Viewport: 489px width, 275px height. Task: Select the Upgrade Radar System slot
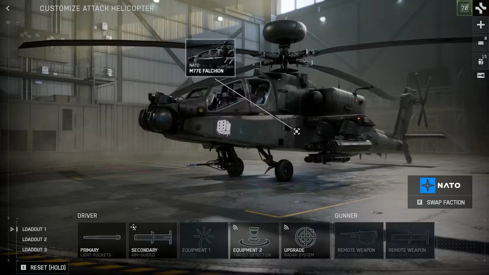tap(306, 240)
